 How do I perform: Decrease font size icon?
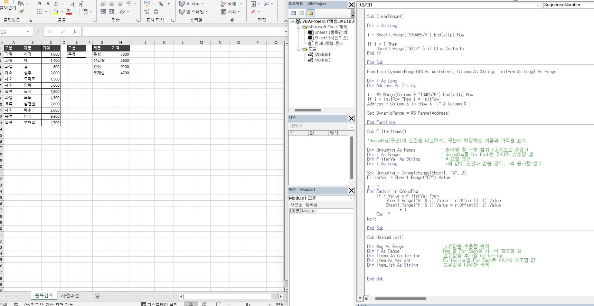click(x=81, y=4)
